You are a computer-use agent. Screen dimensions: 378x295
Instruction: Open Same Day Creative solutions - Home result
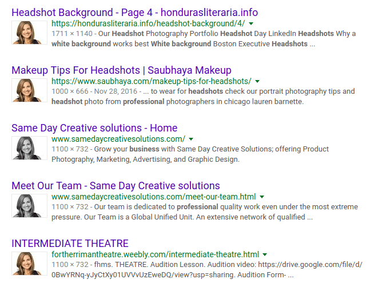(x=94, y=128)
